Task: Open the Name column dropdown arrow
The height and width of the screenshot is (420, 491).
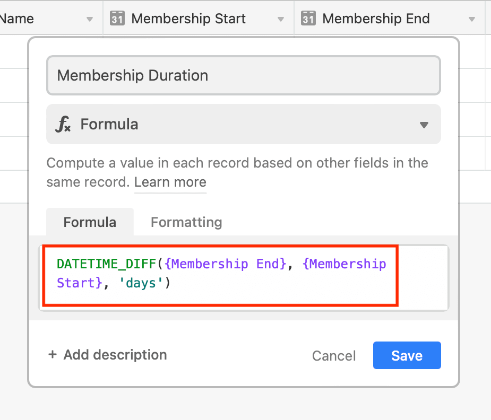Action: 90,20
